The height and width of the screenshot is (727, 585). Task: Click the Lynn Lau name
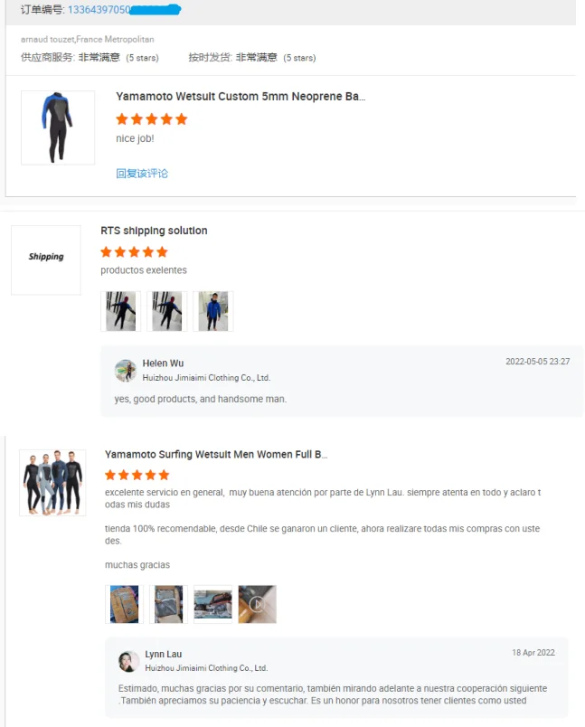163,654
